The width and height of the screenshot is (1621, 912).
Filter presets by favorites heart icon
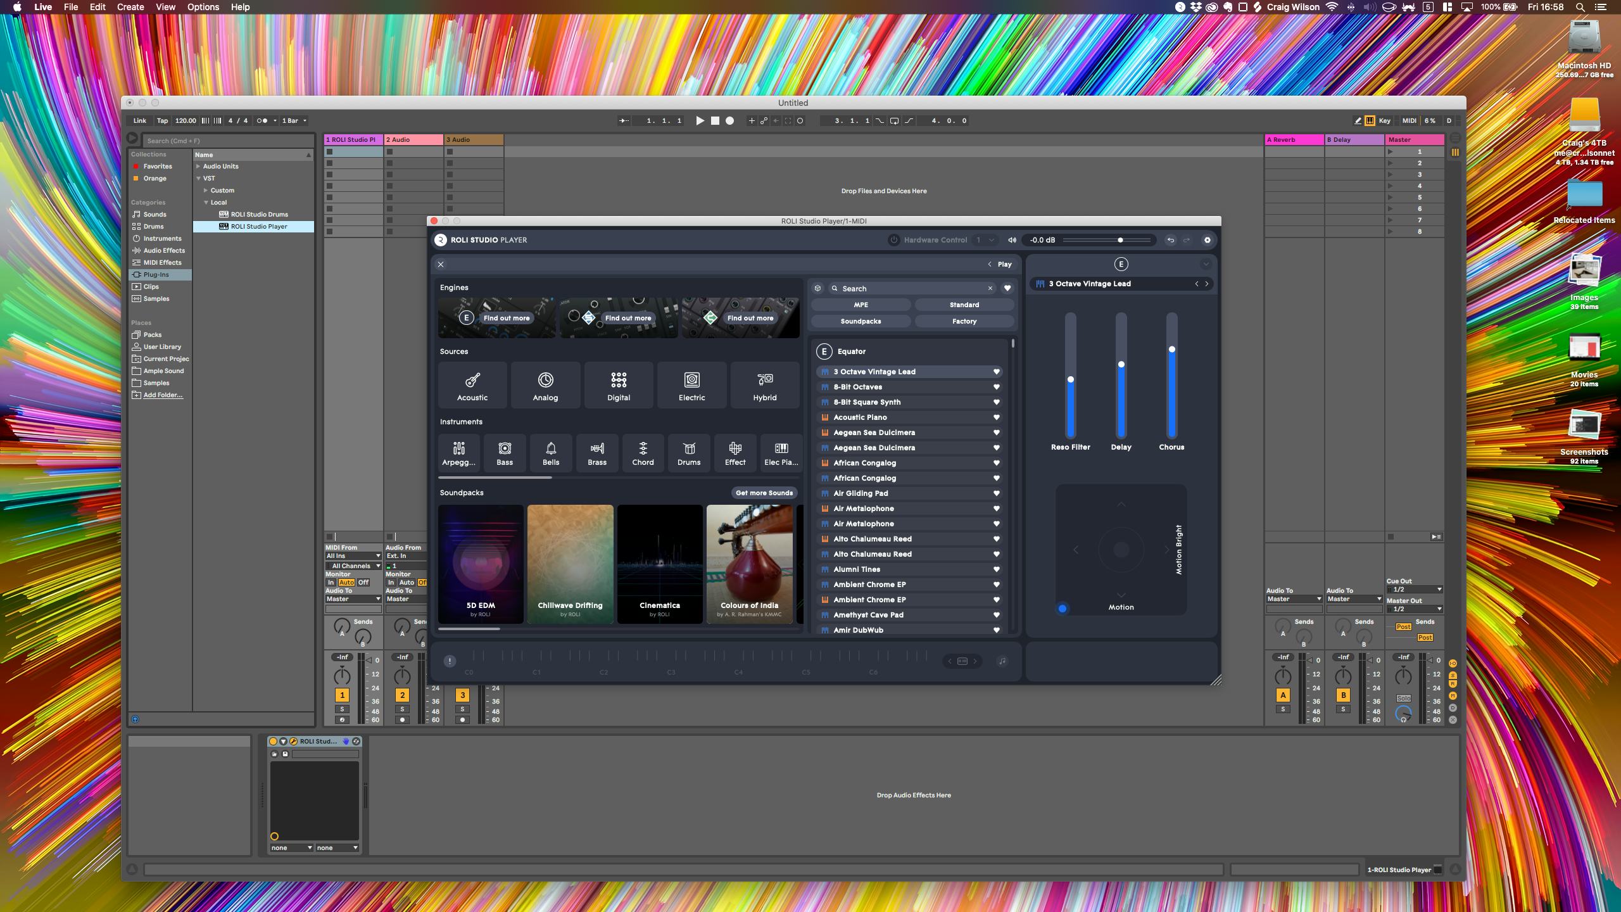click(x=1007, y=288)
